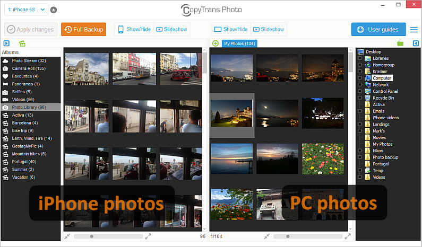
Task: Click the green plus add folder icon
Action: coord(216,43)
